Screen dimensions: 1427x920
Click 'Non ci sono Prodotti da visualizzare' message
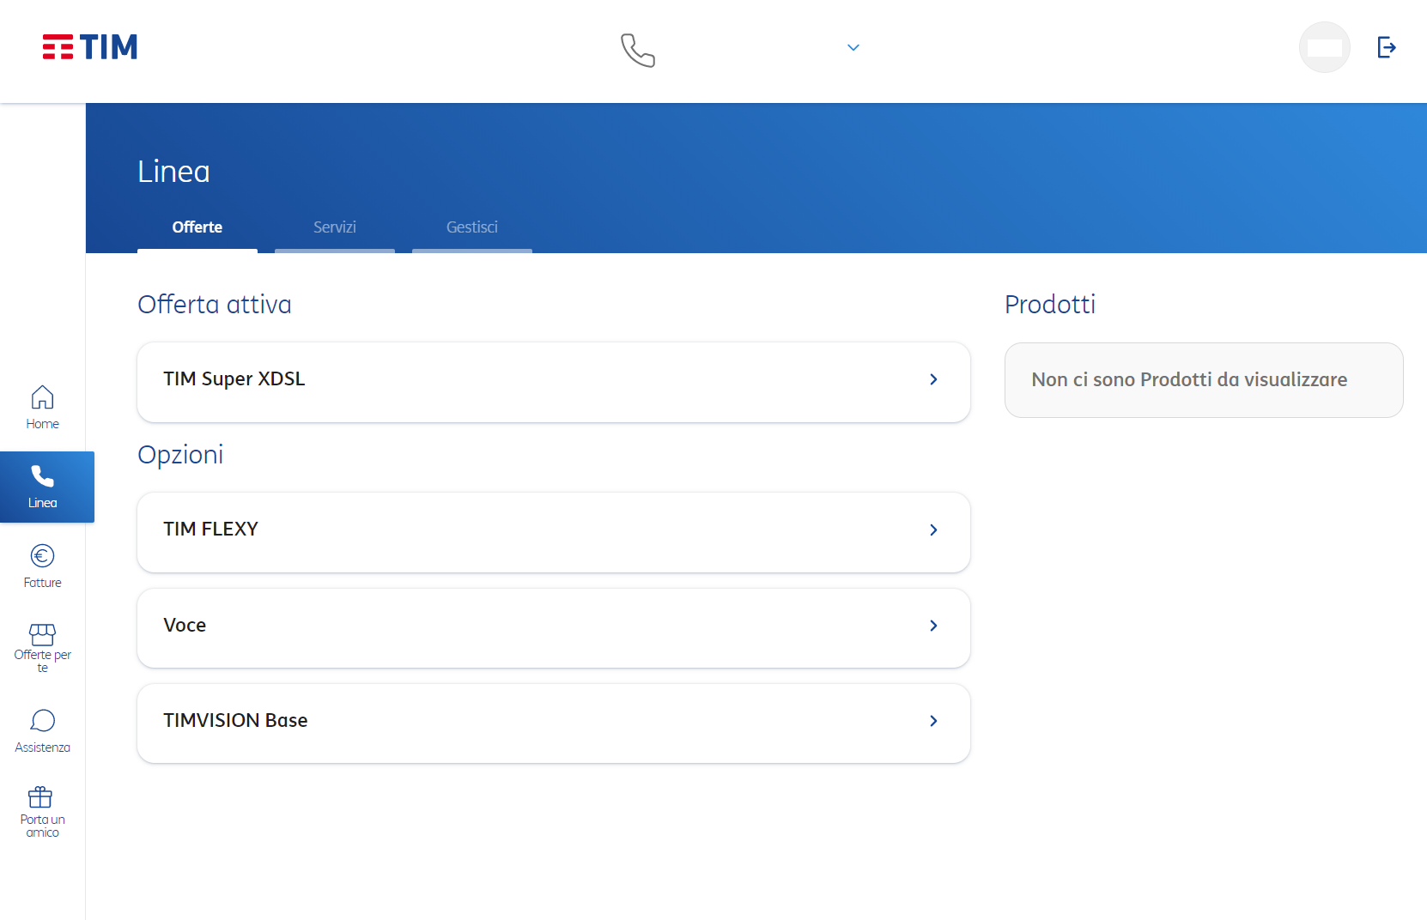tap(1189, 380)
